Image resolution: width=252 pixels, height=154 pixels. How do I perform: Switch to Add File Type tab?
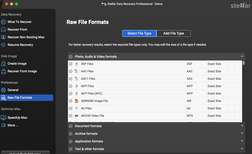(x=174, y=33)
